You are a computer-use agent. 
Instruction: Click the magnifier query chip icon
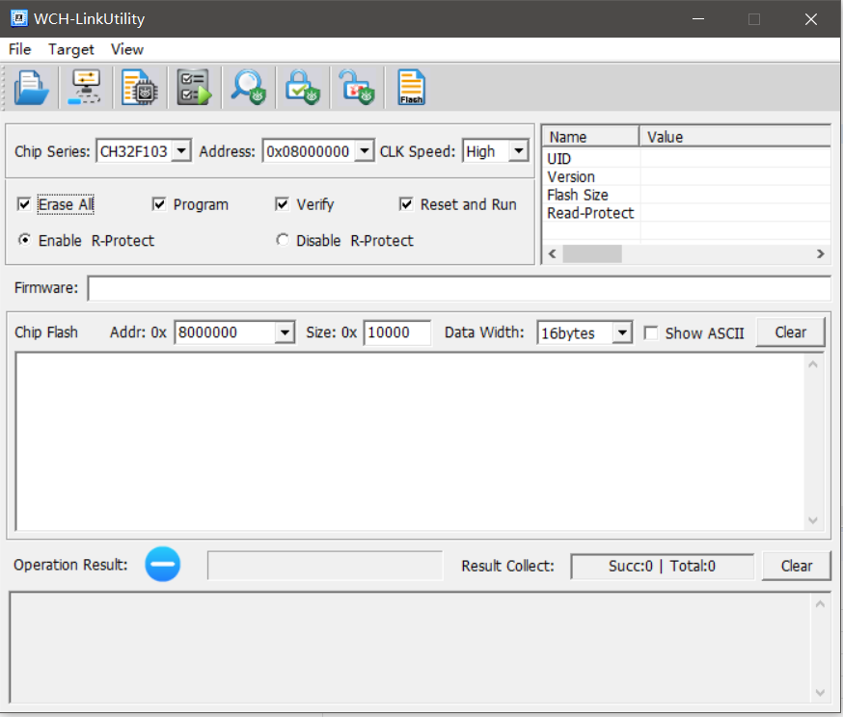pyautogui.click(x=249, y=88)
